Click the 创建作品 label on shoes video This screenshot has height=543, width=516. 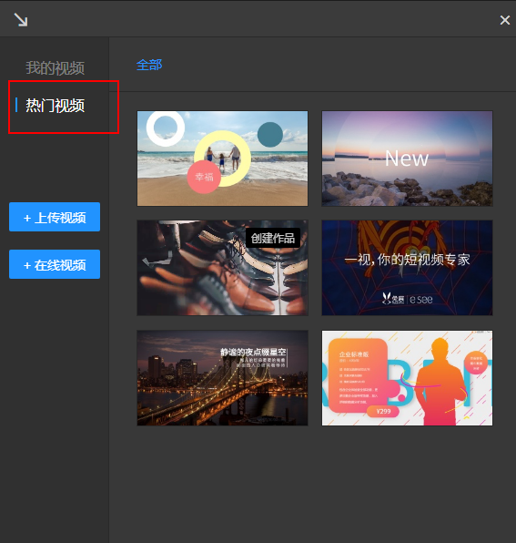click(273, 238)
